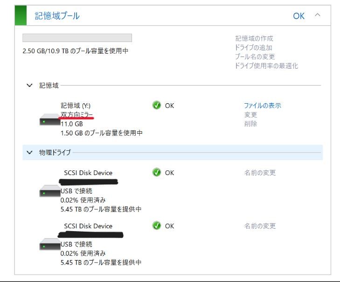Click ドライブの追加 link

tap(254, 48)
